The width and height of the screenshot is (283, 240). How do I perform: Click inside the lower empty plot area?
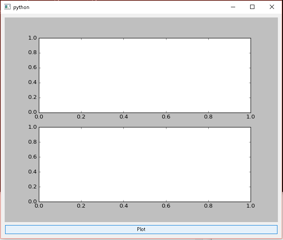145,164
